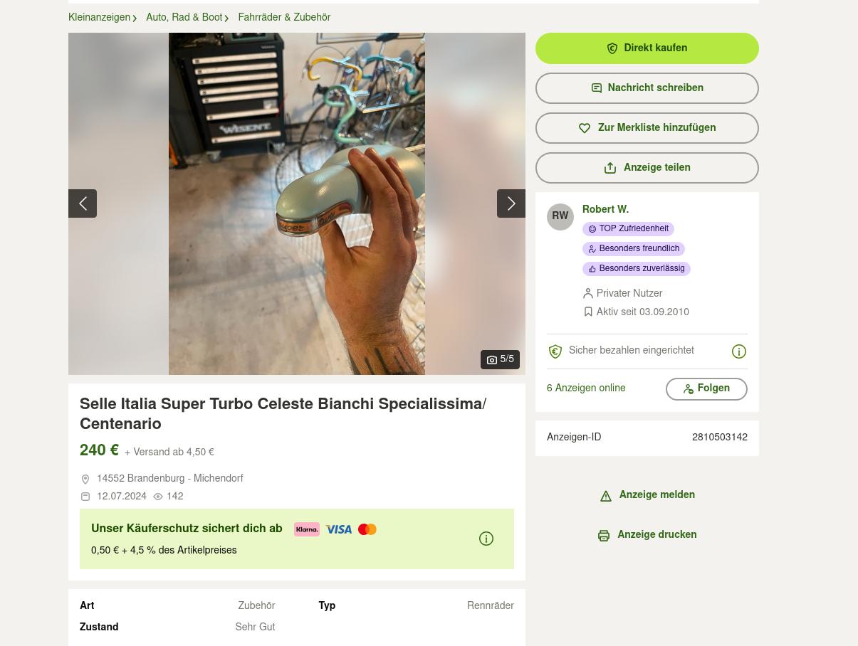
Task: Click the RW seller avatar
Action: (x=560, y=217)
